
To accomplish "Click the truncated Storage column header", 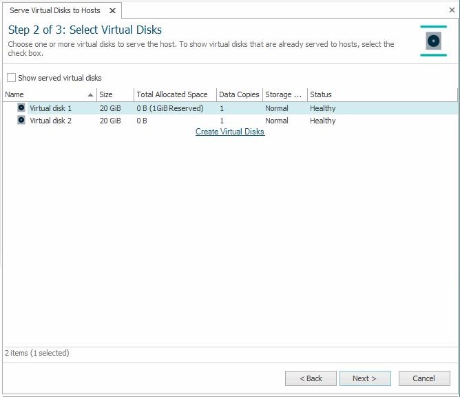I will point(284,94).
